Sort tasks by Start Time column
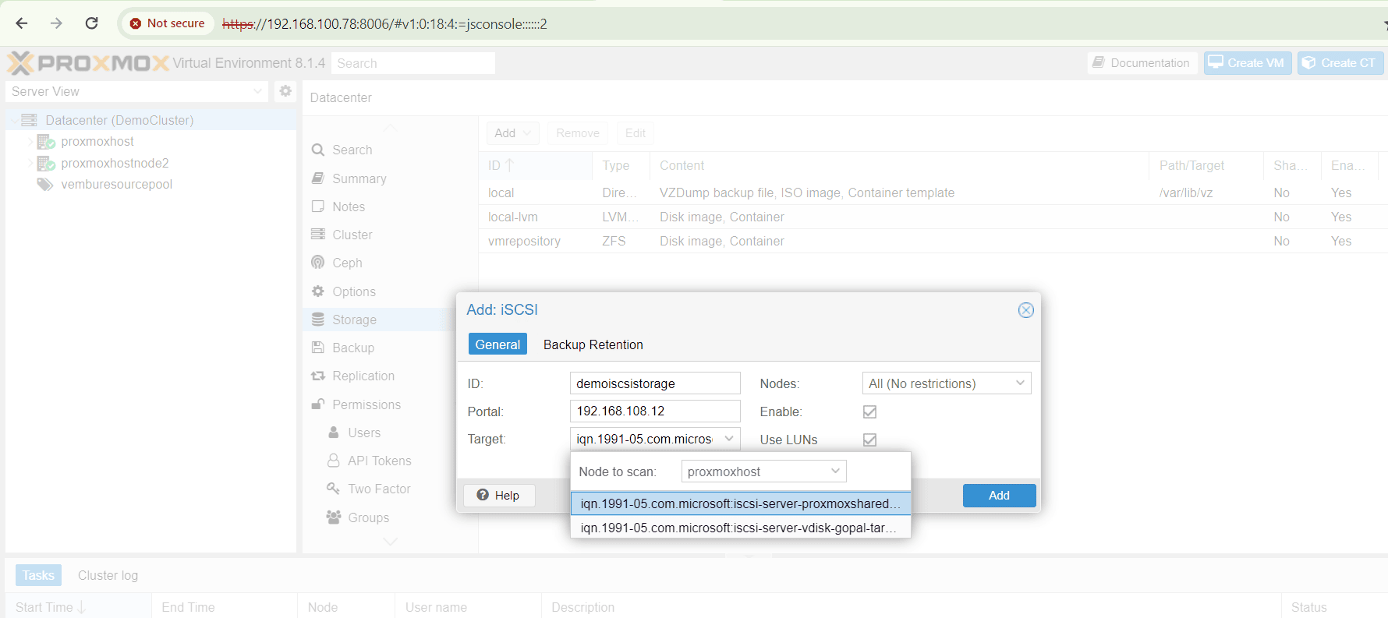The width and height of the screenshot is (1388, 618). coord(78,607)
